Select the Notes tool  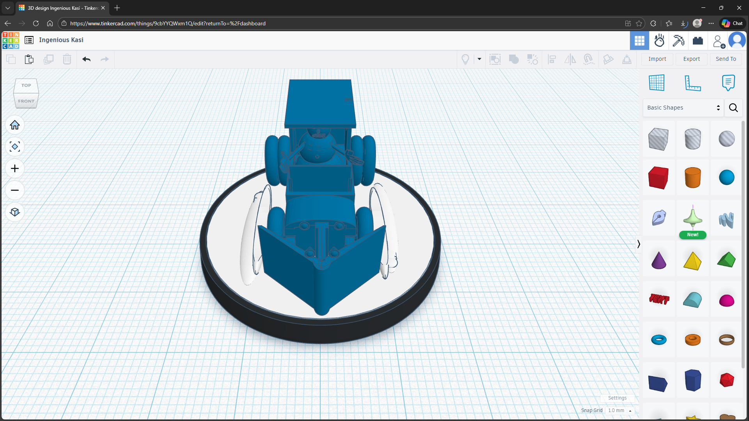click(x=728, y=83)
